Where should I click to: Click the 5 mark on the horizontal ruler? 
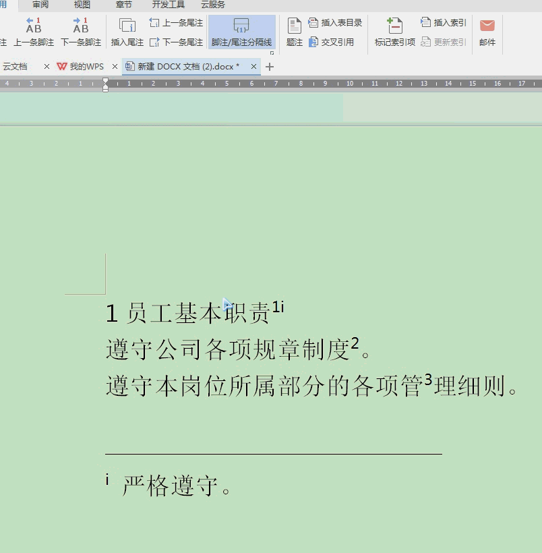click(227, 84)
